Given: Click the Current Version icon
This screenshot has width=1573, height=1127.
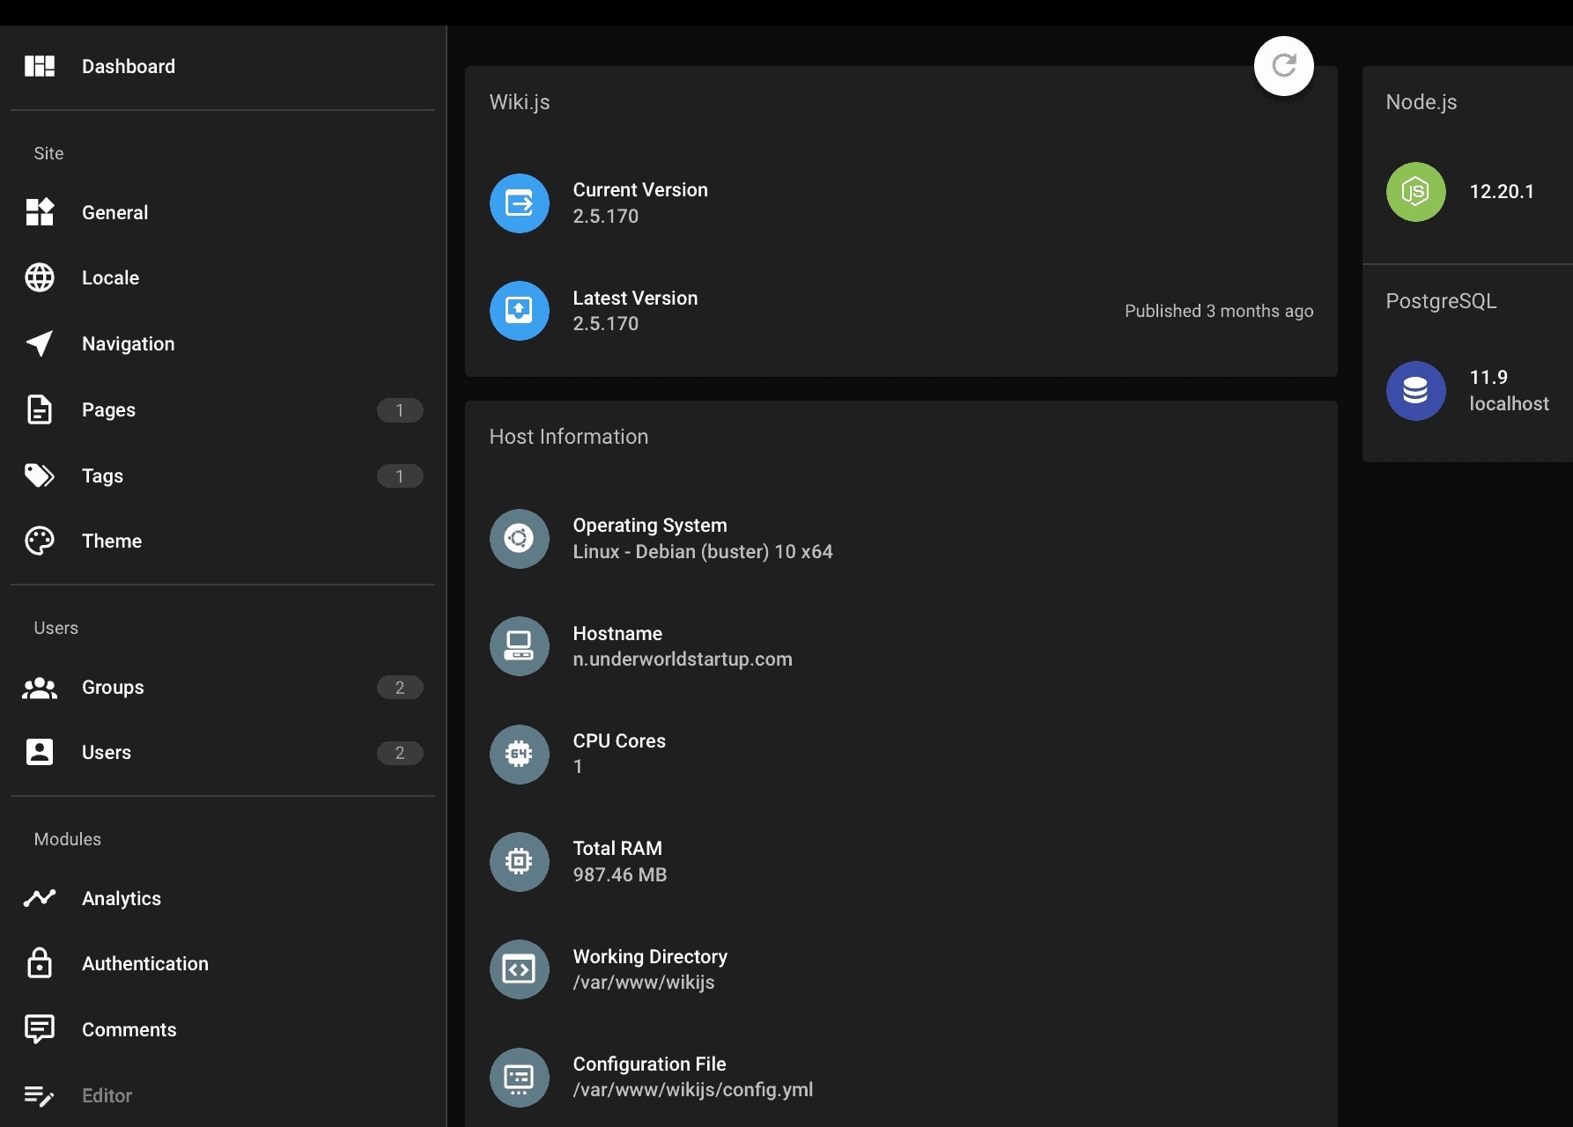Looking at the screenshot, I should (520, 203).
